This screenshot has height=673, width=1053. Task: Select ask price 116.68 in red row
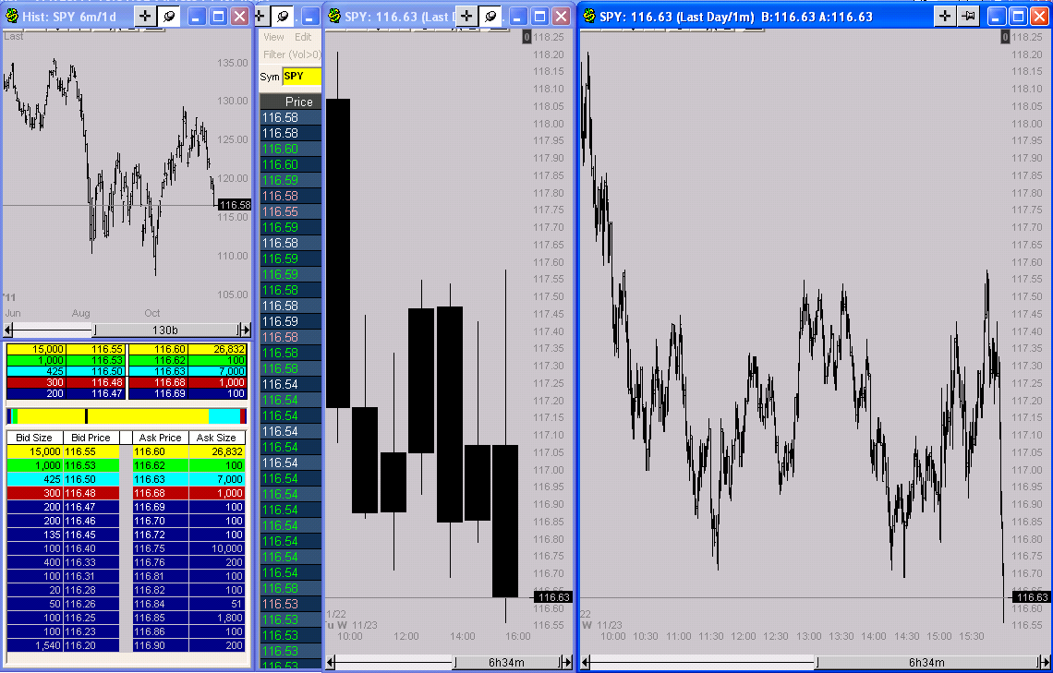click(x=161, y=493)
